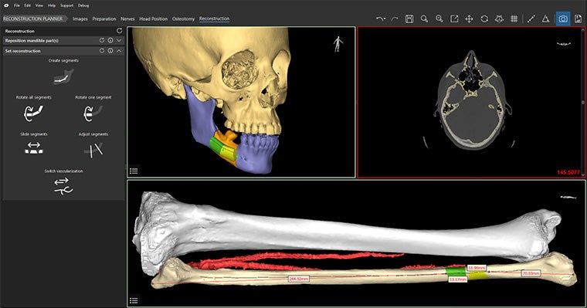Click the axial CT slice scrollbar
Image resolution: width=587 pixels, height=308 pixels.
(x=582, y=102)
